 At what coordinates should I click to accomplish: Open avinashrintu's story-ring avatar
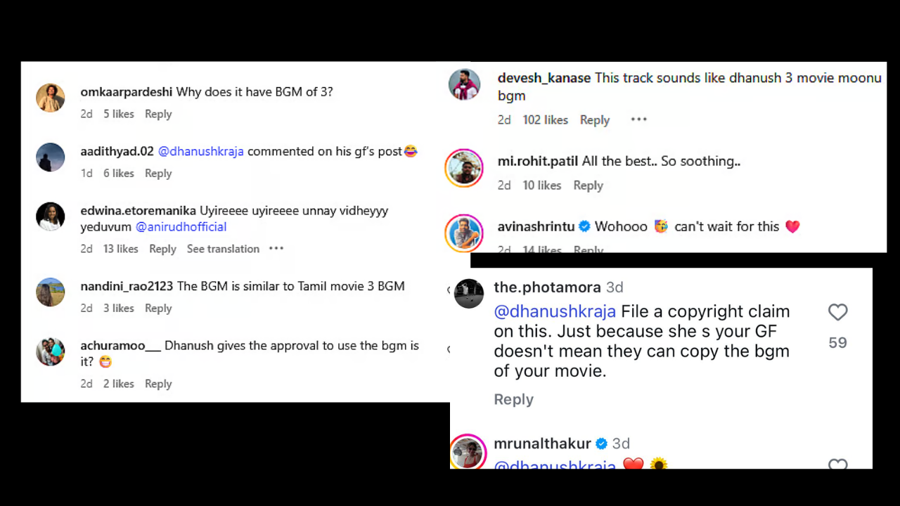click(464, 233)
